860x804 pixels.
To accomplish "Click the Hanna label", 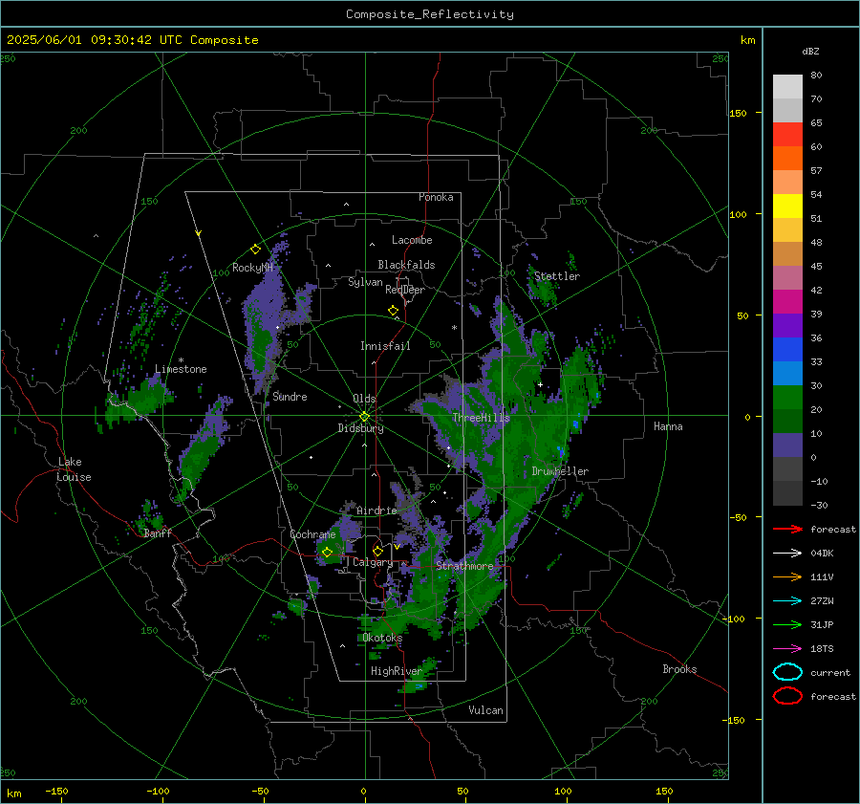I will (x=668, y=426).
